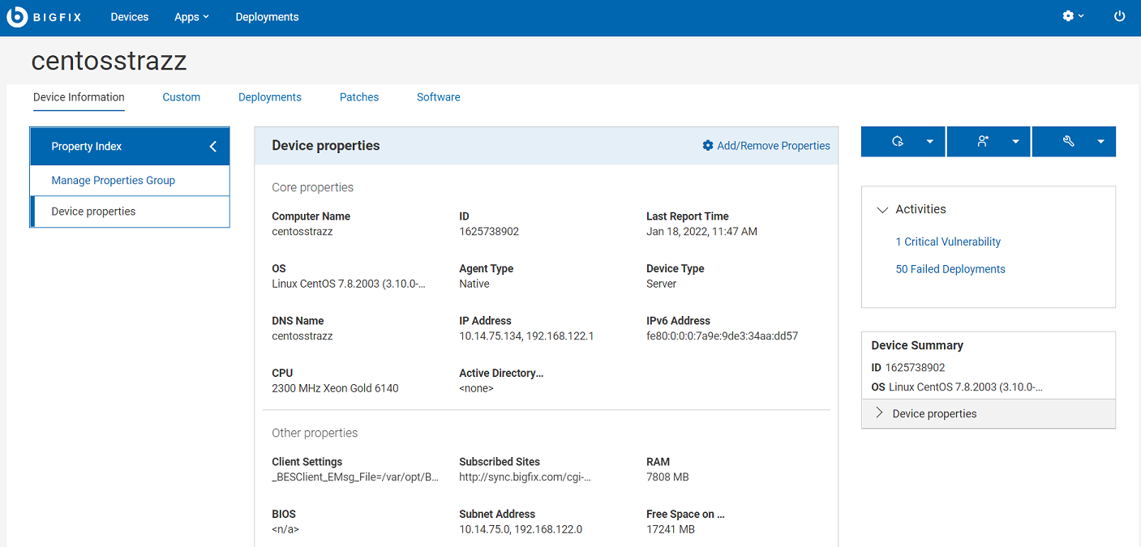Switch to the Patches tab

(x=359, y=97)
